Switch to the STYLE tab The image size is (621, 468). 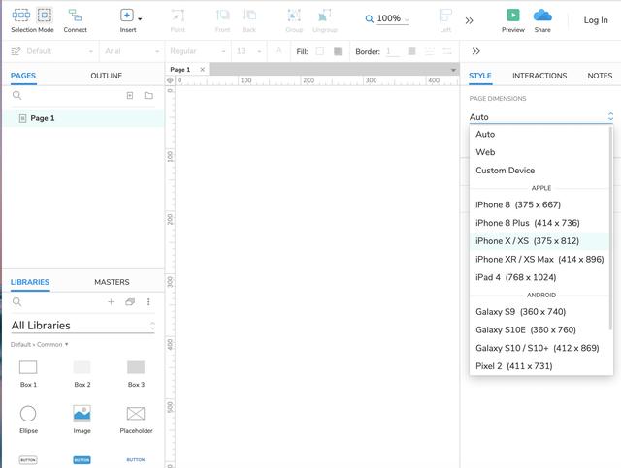coord(480,76)
